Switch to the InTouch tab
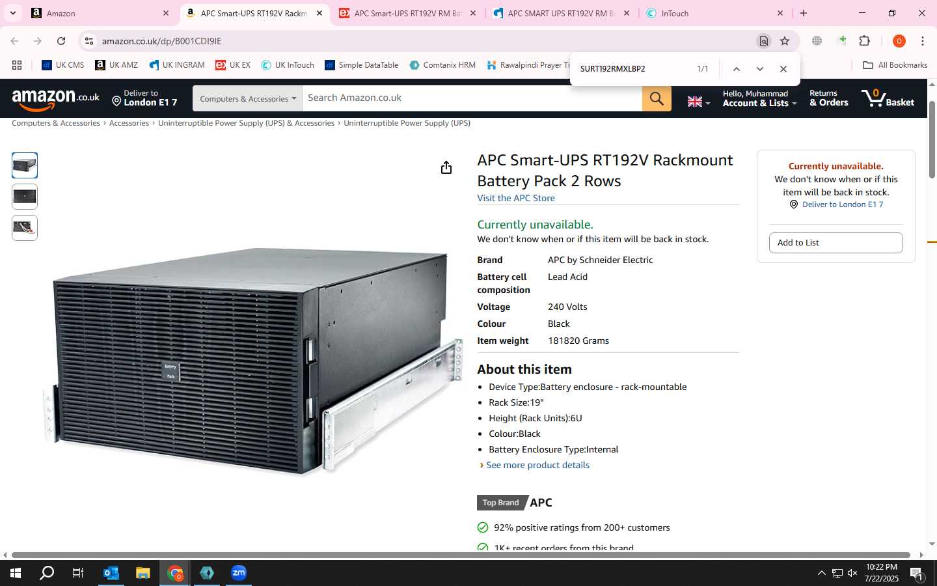 [x=714, y=13]
